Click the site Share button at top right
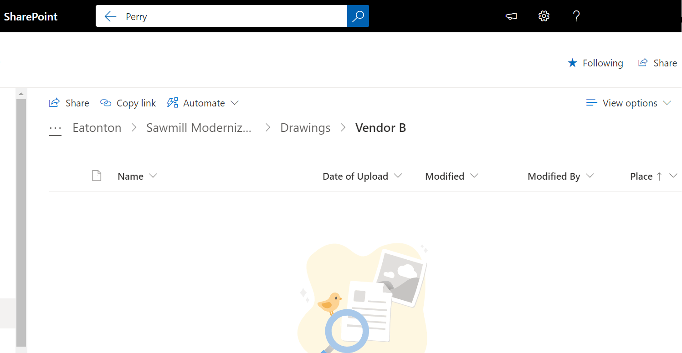Screen dimensions: 682x353 click(x=657, y=63)
